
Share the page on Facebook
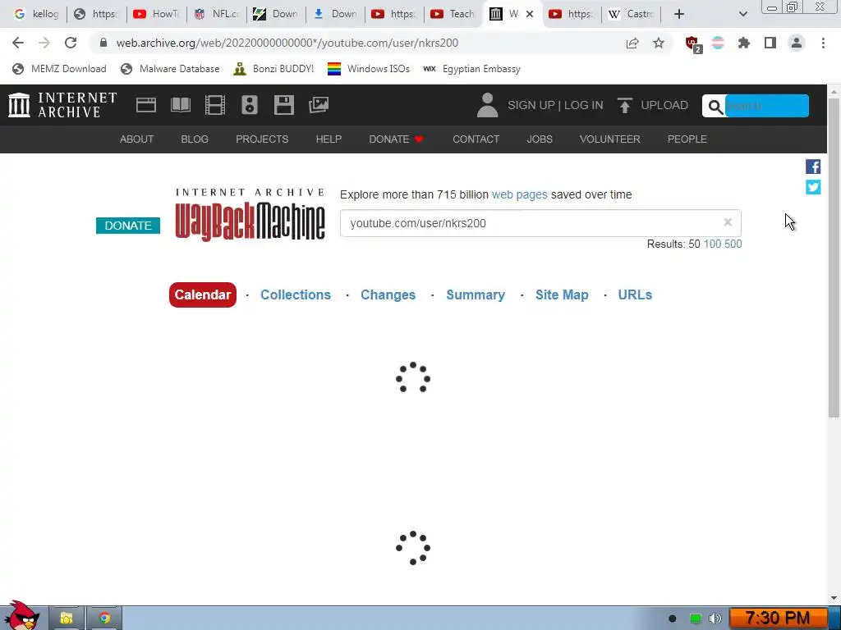point(813,167)
